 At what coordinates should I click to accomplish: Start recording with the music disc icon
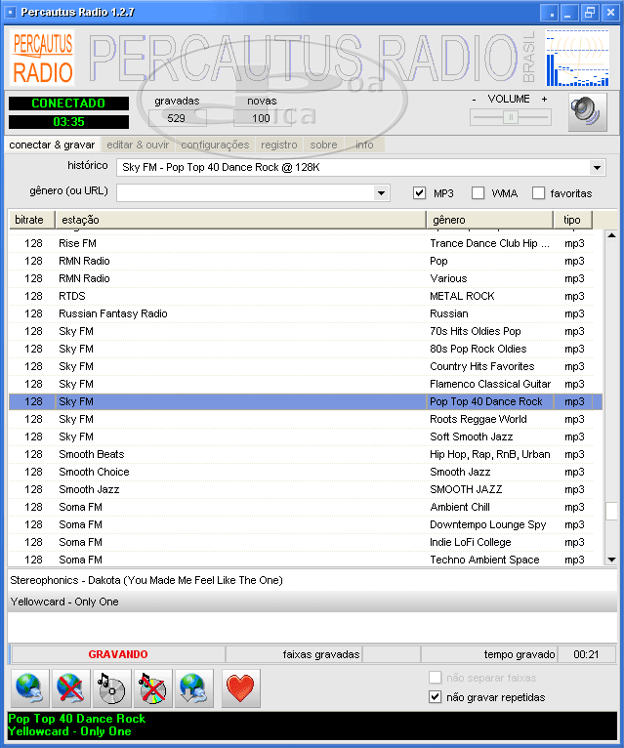[x=111, y=688]
